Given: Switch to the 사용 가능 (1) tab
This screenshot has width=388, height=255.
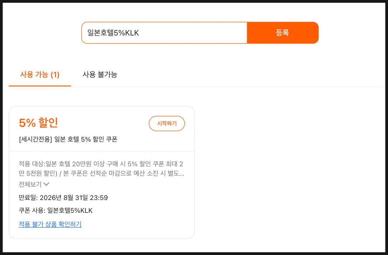Looking at the screenshot, I should tap(40, 74).
